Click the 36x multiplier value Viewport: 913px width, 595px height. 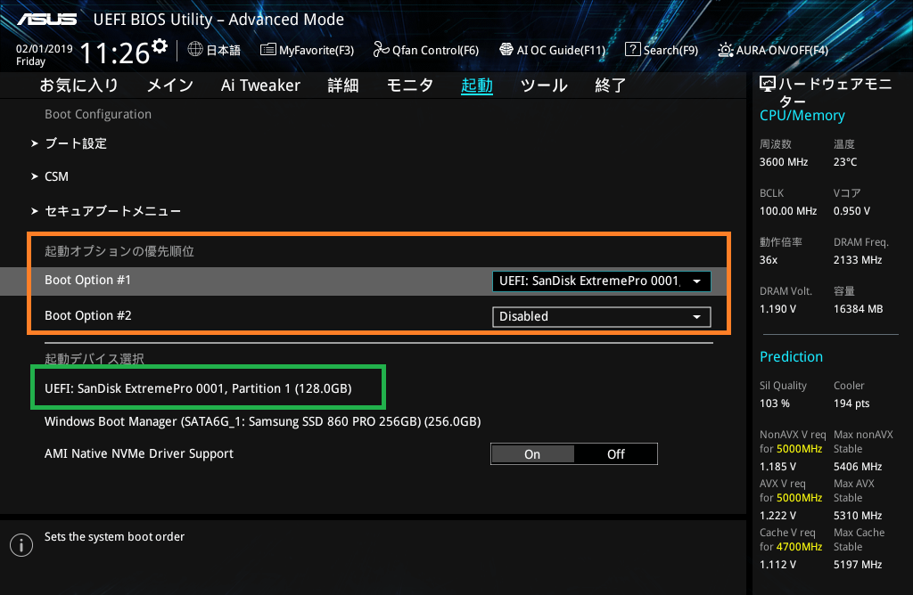(x=769, y=260)
